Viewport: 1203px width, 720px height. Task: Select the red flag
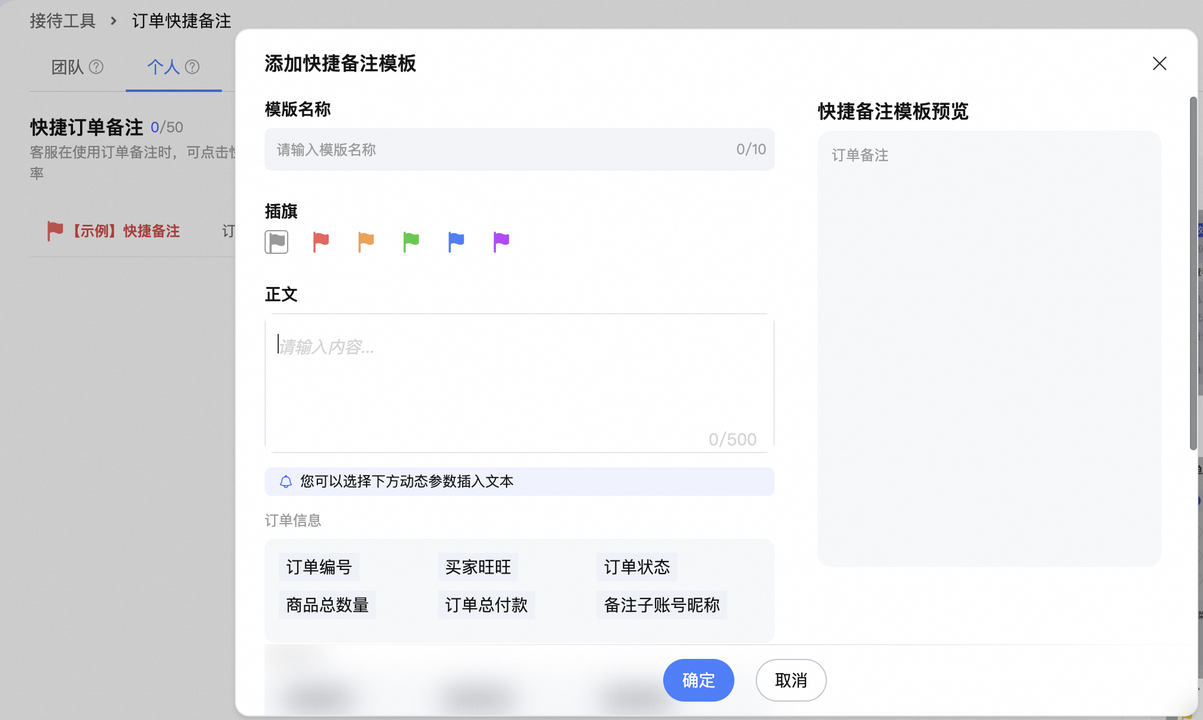[321, 242]
